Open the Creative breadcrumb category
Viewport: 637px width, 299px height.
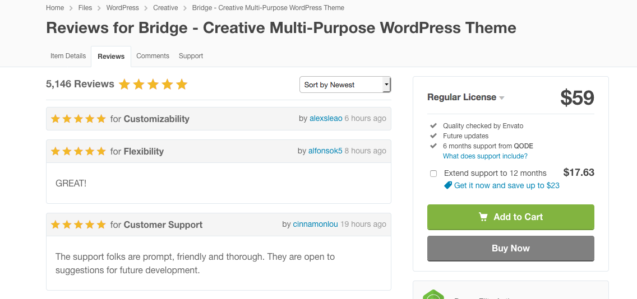pyautogui.click(x=165, y=8)
